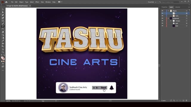Screen dimensions: 191x107
Task: Close the 117.eps document tab
Action: pos(30,6)
